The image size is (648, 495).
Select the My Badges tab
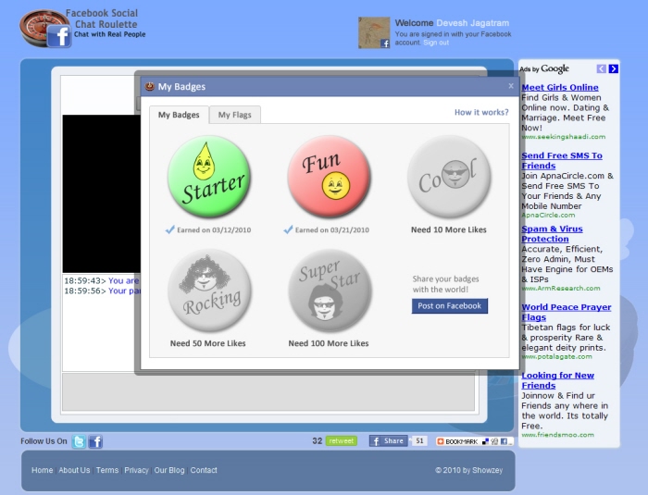click(179, 115)
